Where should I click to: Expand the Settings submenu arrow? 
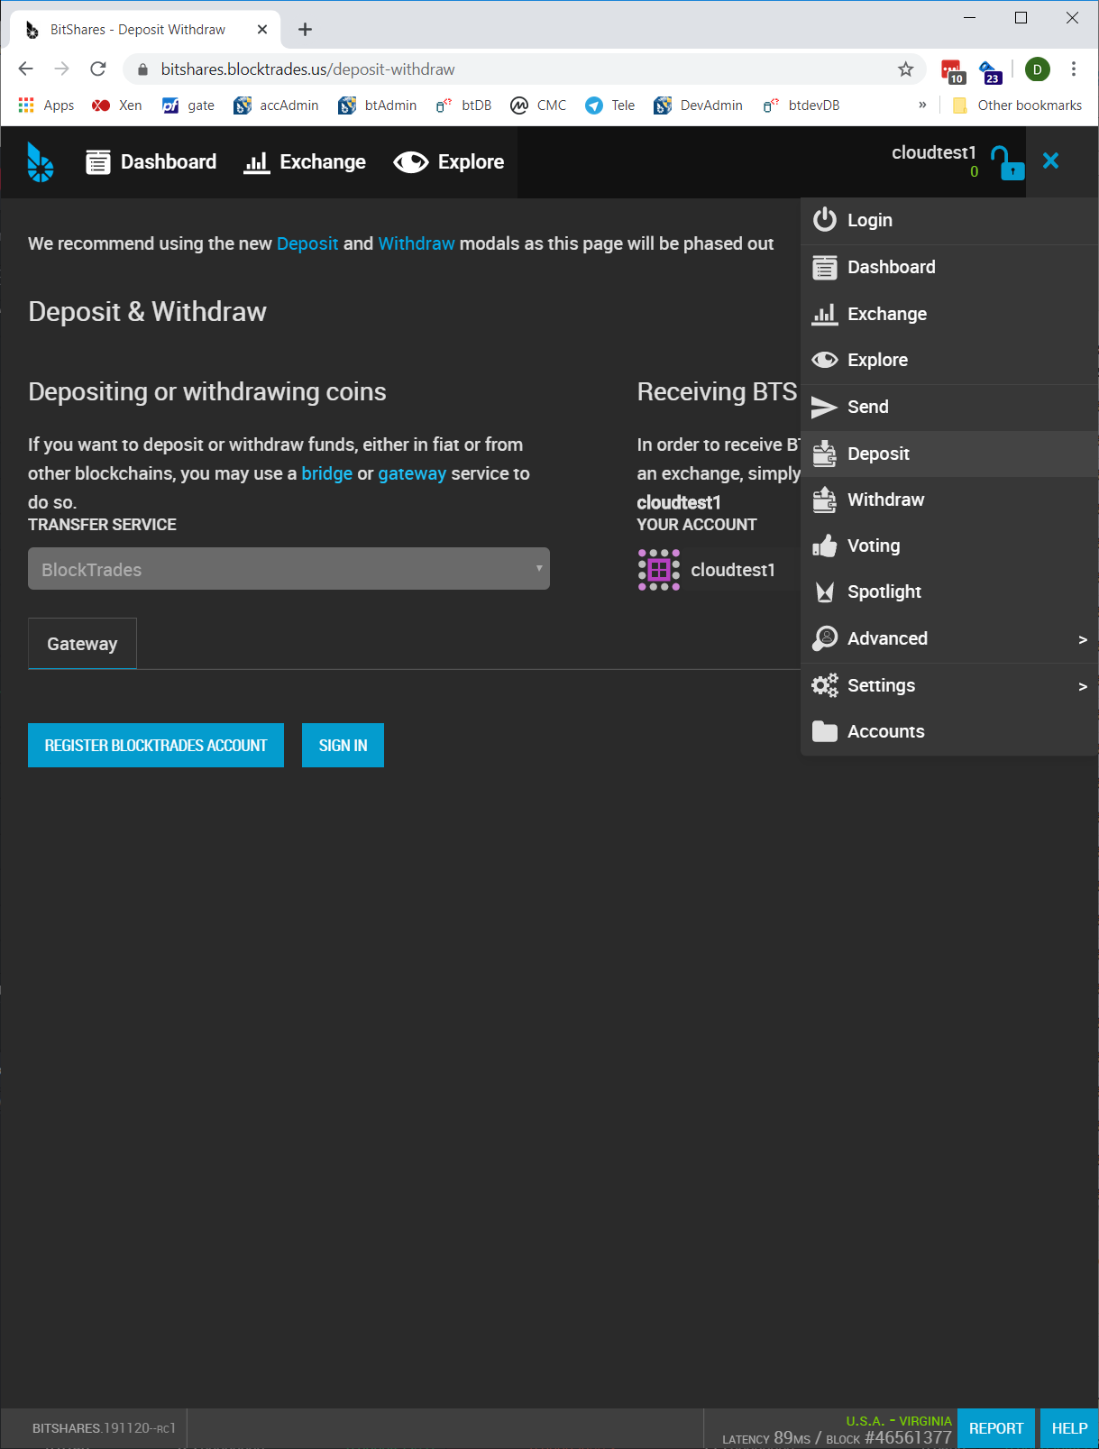(1083, 686)
